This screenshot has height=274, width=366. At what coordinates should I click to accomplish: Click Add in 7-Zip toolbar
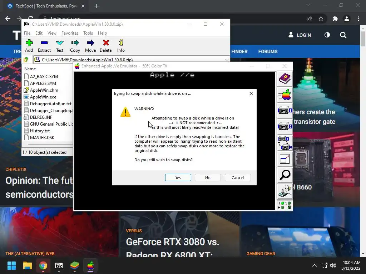coord(29,46)
